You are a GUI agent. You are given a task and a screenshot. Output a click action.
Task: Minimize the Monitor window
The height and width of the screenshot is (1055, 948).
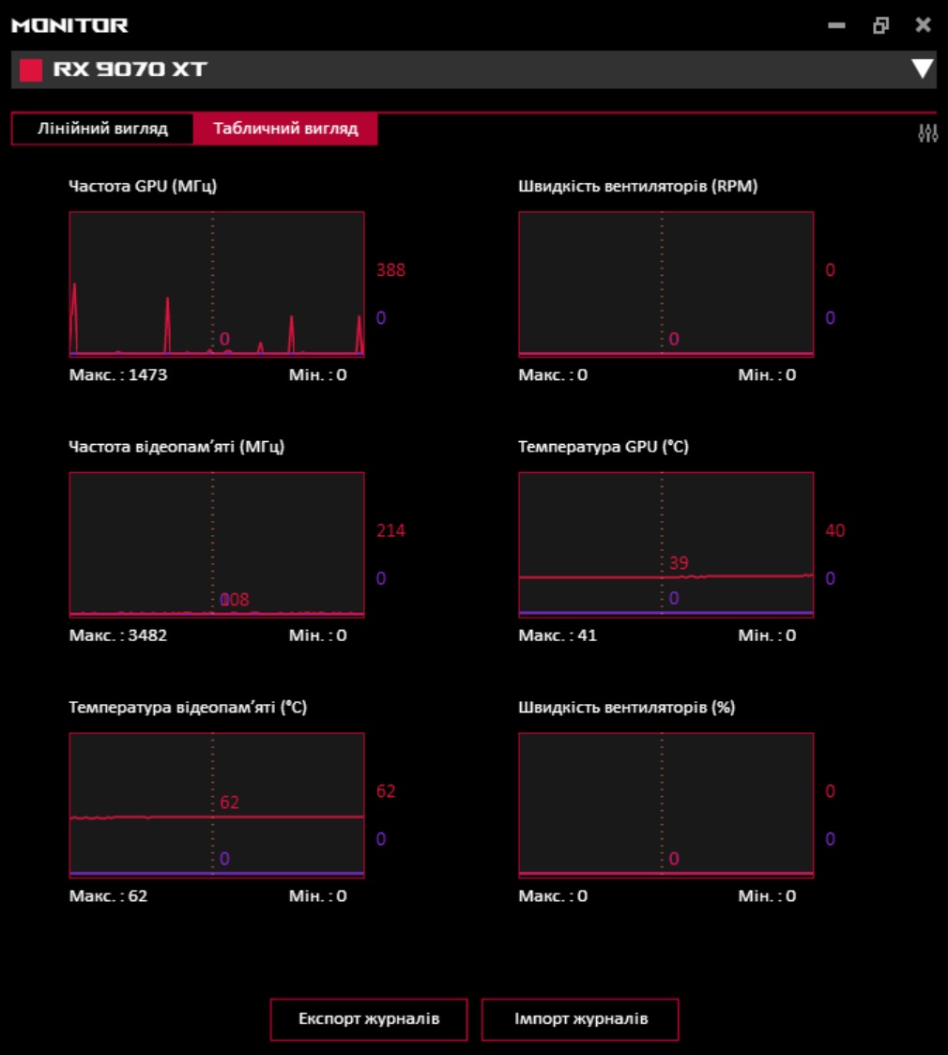[x=836, y=25]
